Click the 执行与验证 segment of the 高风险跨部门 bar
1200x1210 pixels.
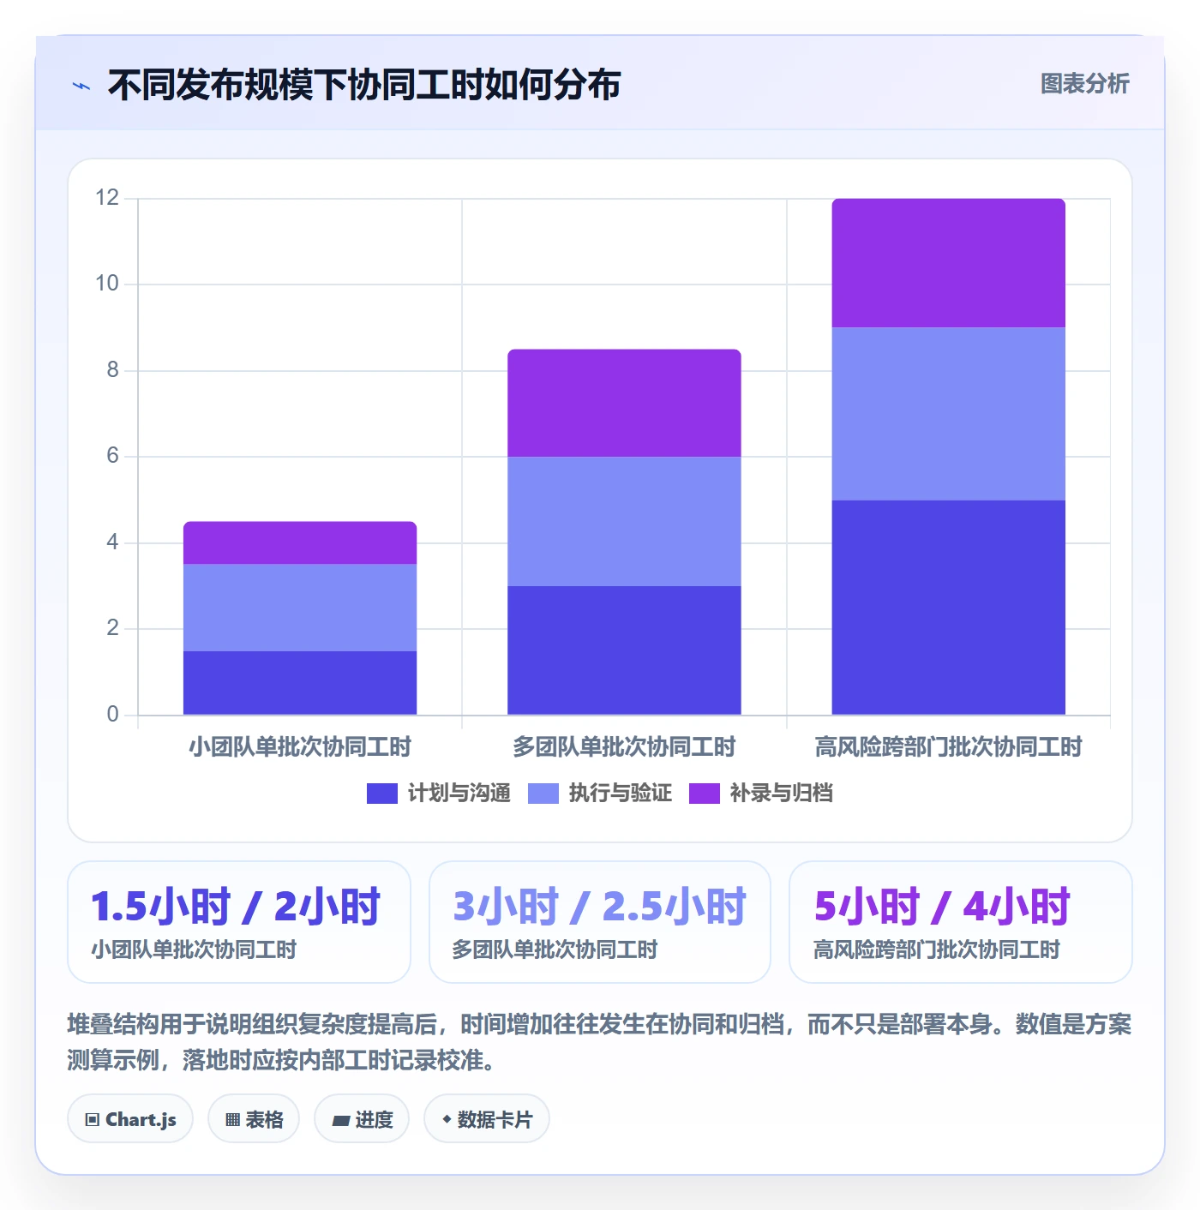pos(948,414)
